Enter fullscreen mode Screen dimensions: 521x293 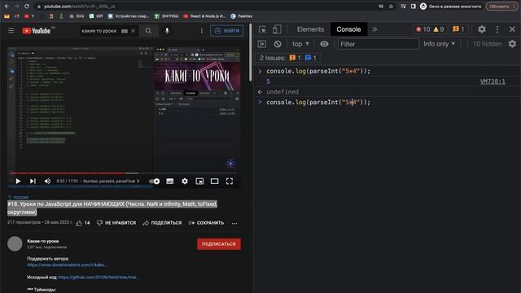(x=230, y=181)
